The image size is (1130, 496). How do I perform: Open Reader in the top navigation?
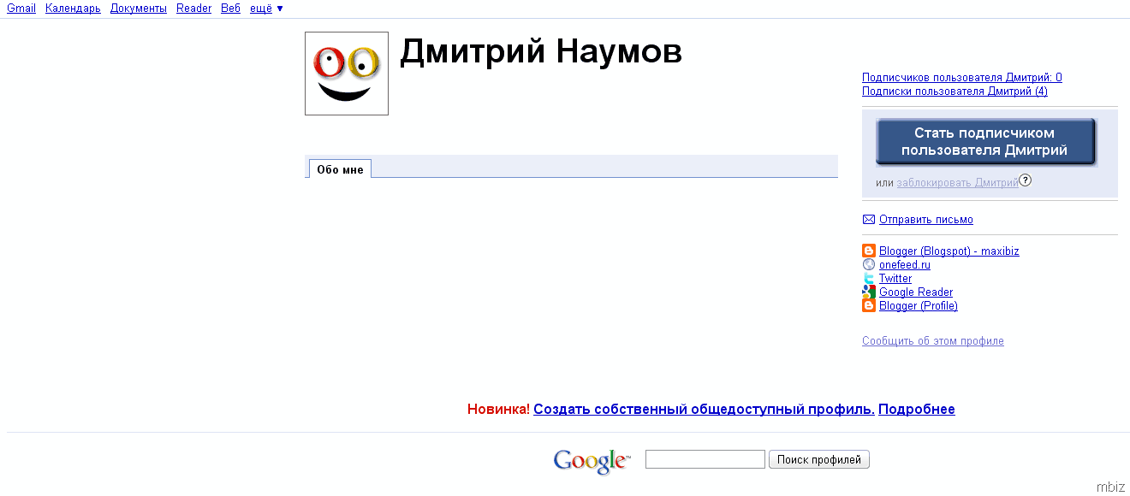click(x=194, y=9)
